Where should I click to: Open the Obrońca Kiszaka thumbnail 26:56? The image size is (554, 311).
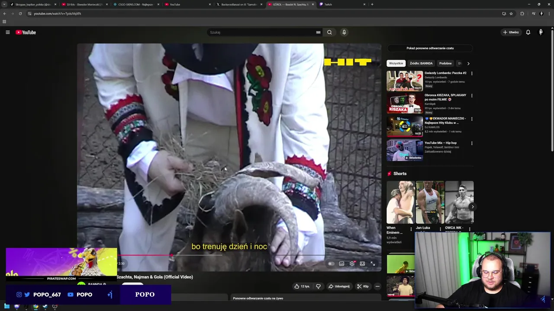coord(405,103)
